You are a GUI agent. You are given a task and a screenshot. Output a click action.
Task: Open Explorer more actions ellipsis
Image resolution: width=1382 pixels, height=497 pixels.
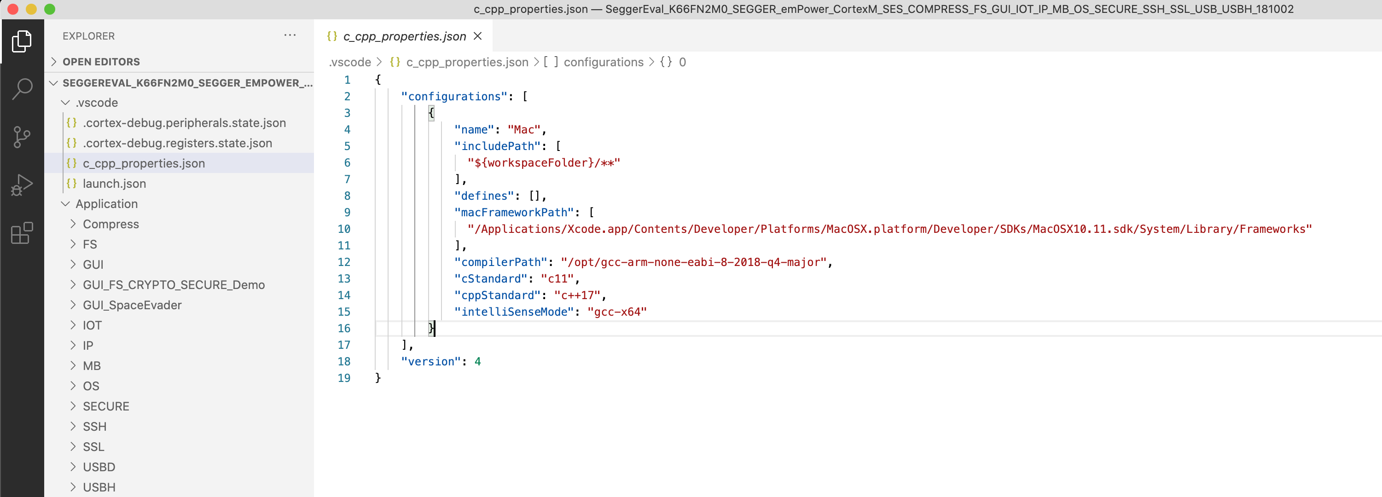tap(290, 35)
